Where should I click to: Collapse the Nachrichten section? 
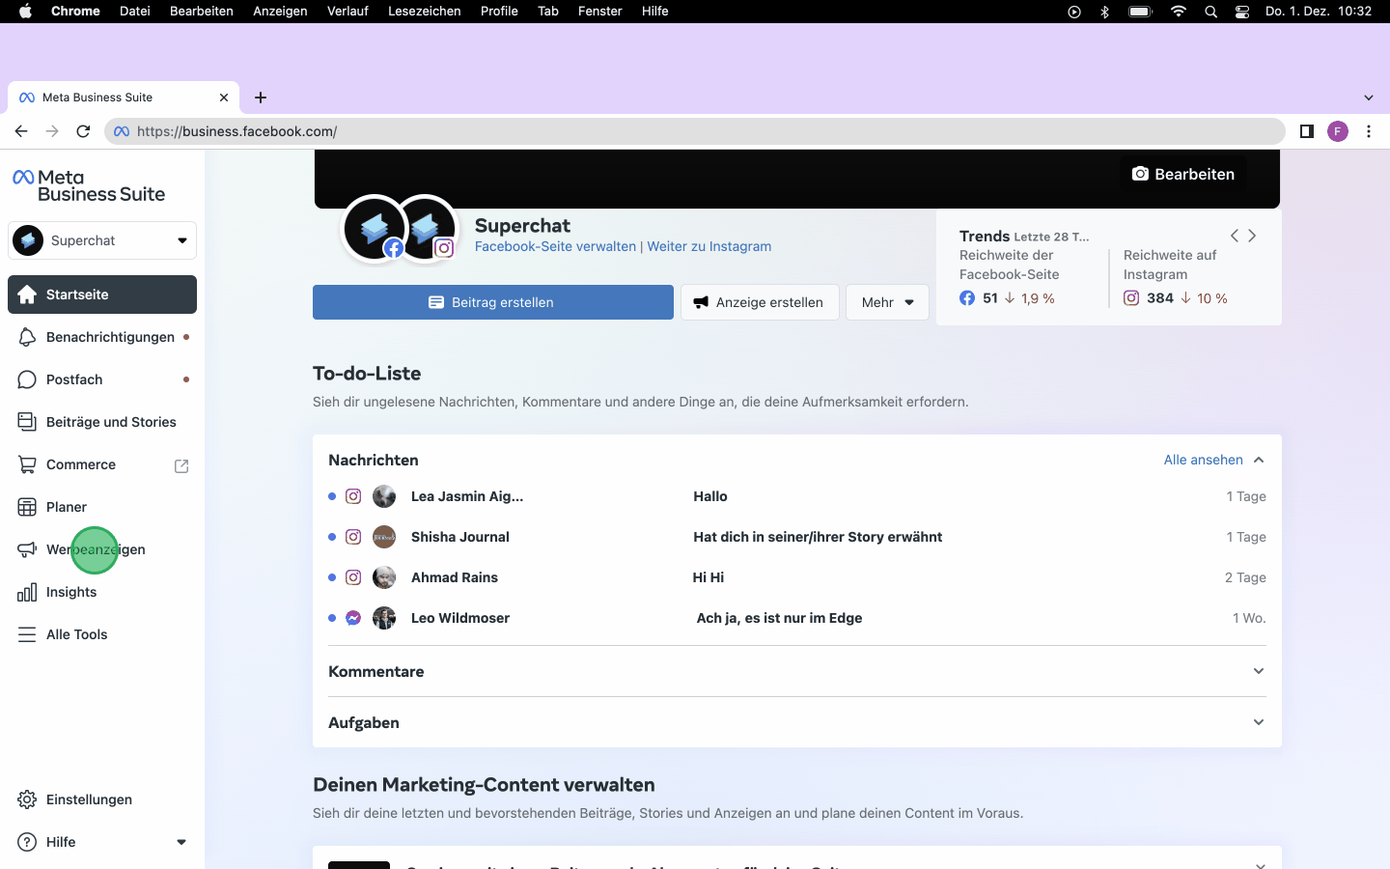coord(1259,460)
